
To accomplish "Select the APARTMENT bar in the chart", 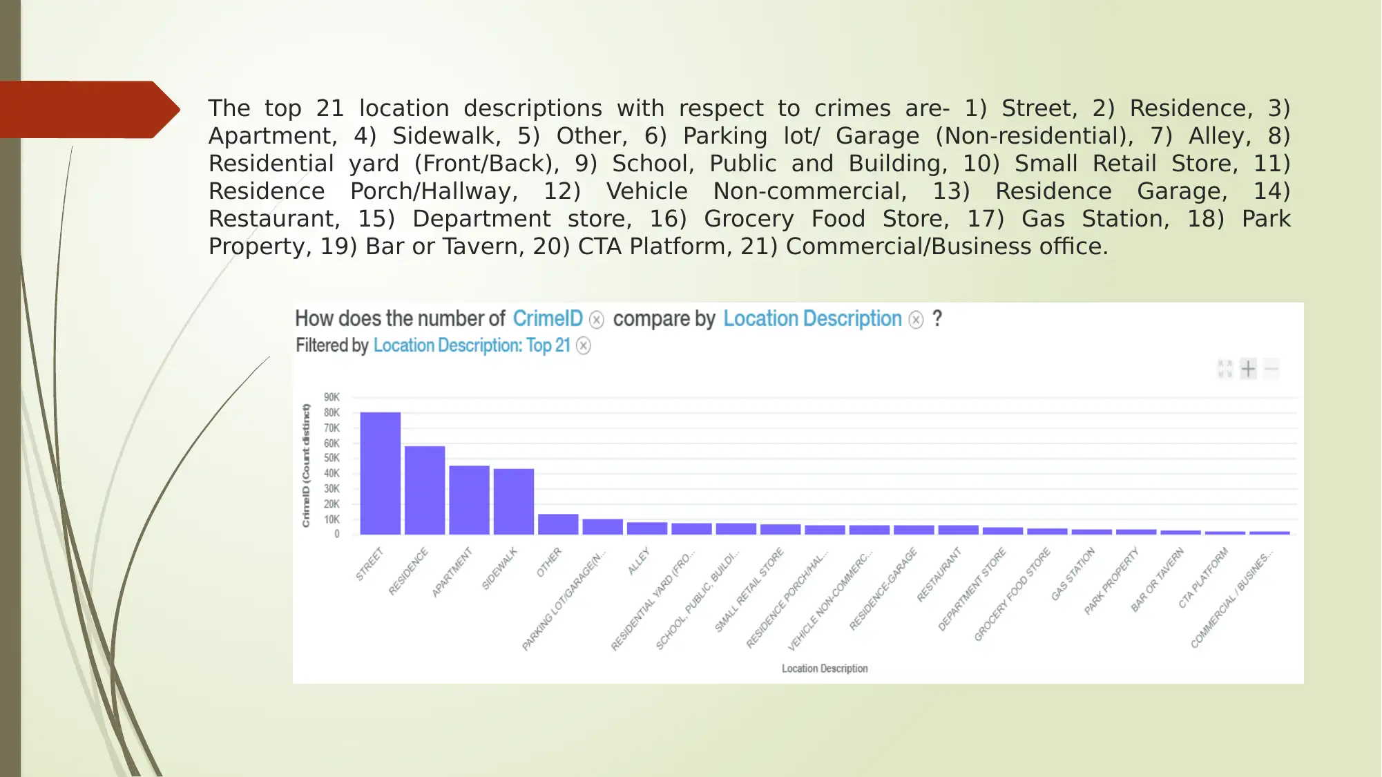I will (x=470, y=500).
